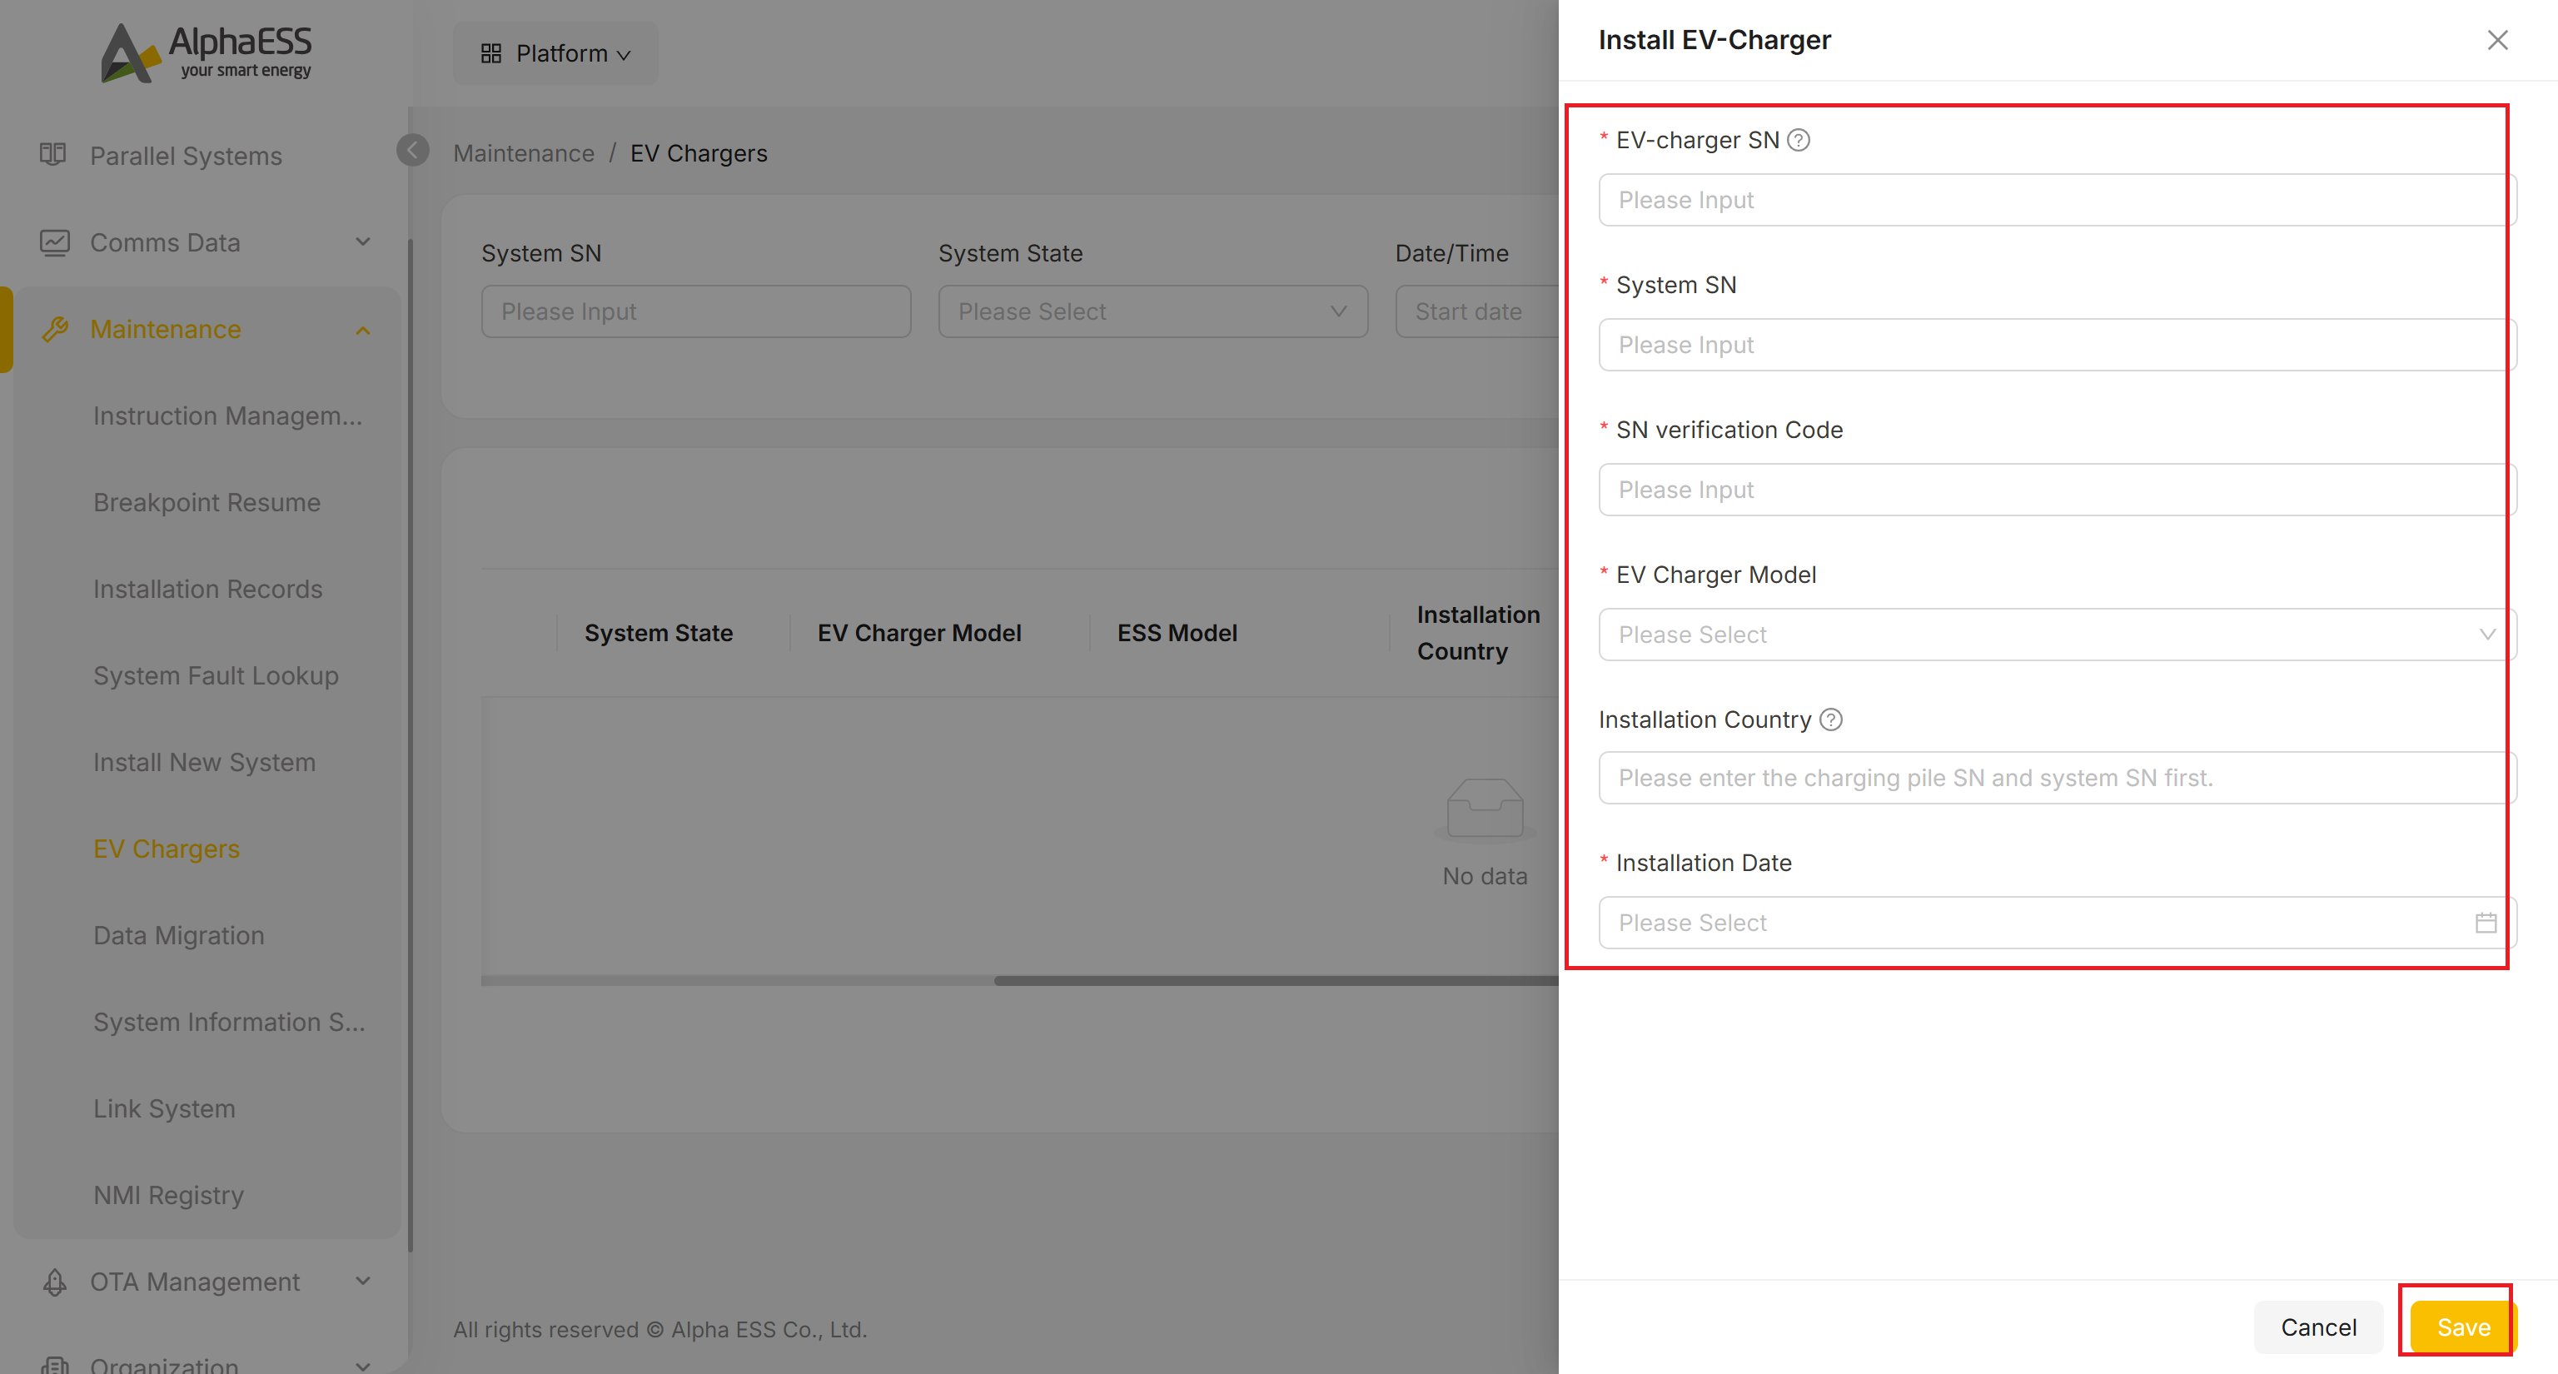Click the Platform grid icon

pos(490,53)
